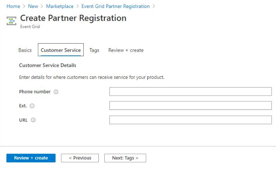Open the Marketplace breadcrumb link

(x=60, y=6)
